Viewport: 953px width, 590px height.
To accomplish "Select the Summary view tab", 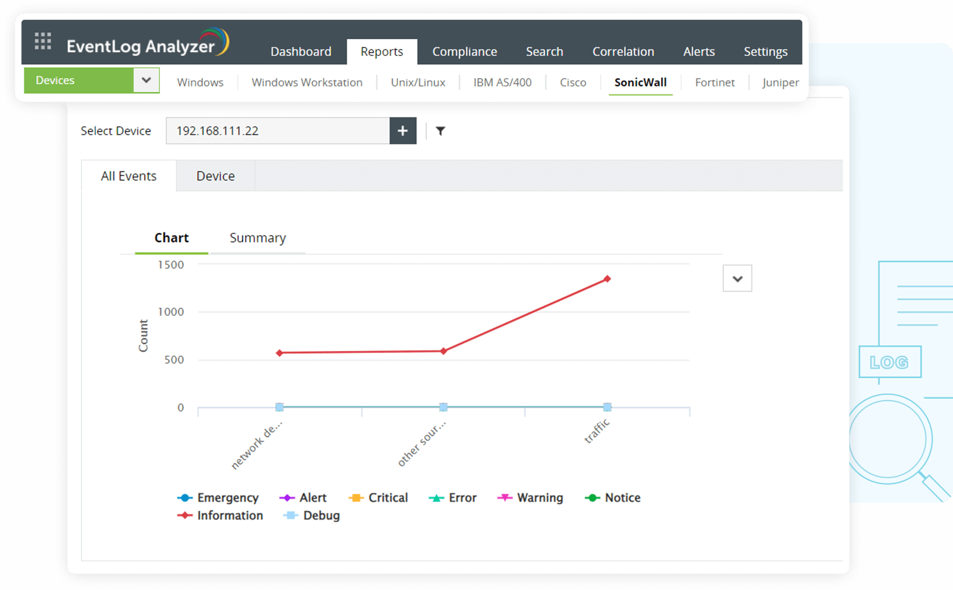I will coord(258,238).
